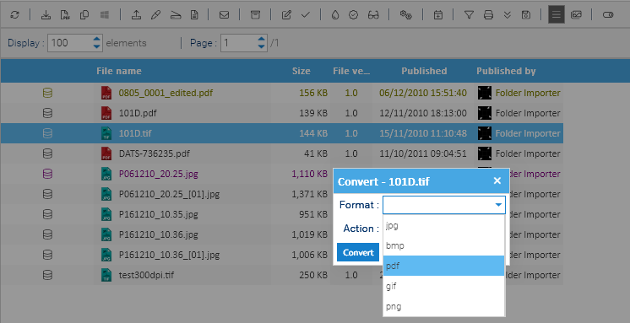The image size is (630, 323).
Task: Click the 156 KB size cell
Action: point(313,93)
